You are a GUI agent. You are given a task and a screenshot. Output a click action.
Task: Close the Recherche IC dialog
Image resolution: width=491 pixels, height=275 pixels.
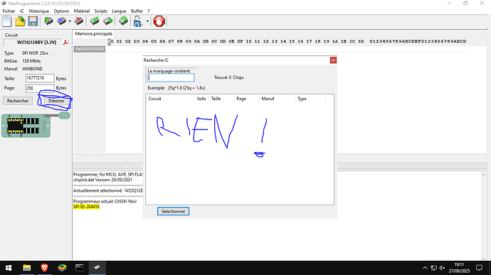click(x=333, y=60)
